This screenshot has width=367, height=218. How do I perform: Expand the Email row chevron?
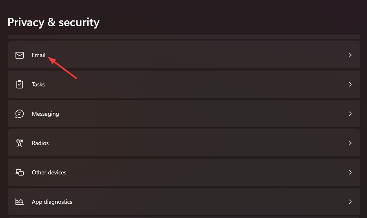pos(350,55)
